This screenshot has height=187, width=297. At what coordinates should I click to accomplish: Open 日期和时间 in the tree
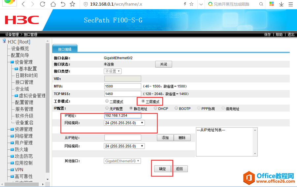(26, 76)
